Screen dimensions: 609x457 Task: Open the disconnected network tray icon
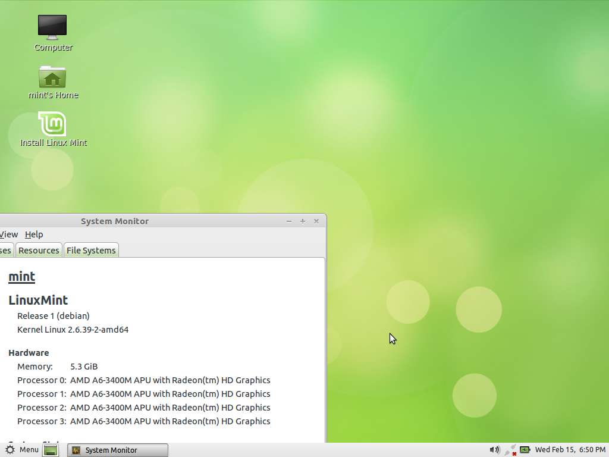pos(511,450)
